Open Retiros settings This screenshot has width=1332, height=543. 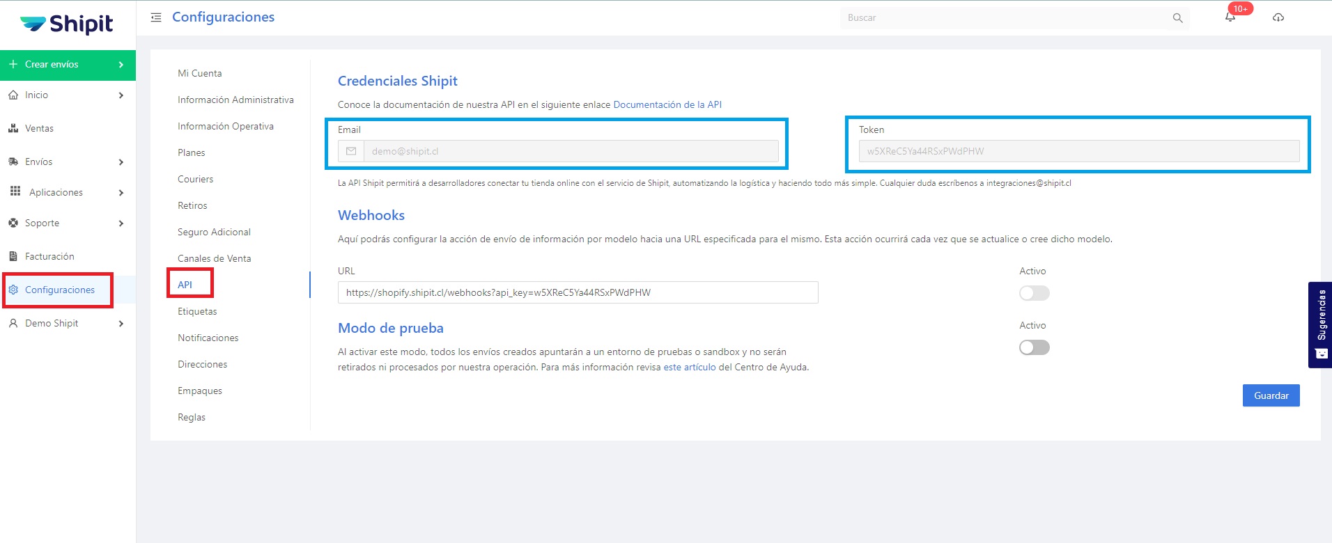tap(192, 205)
